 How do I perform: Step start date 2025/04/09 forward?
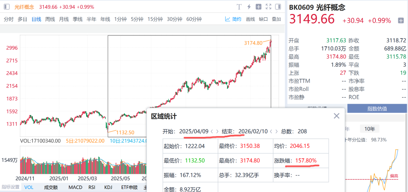tap(217, 132)
